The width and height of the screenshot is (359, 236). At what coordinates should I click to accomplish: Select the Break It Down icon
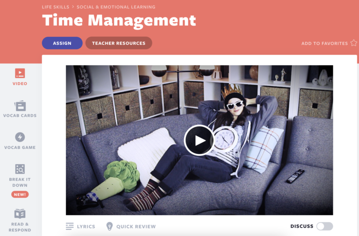20,169
